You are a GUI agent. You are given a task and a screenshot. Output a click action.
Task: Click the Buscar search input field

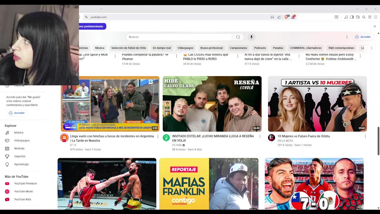pos(179,37)
